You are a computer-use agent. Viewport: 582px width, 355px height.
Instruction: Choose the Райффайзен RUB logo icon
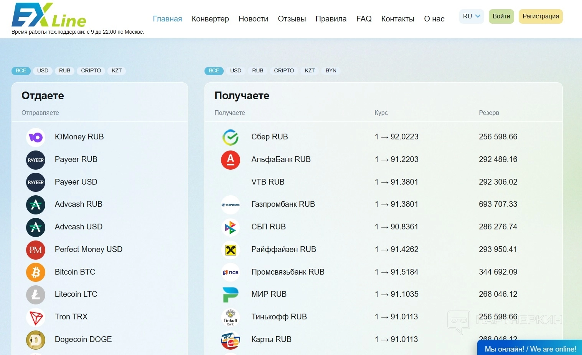pyautogui.click(x=231, y=250)
